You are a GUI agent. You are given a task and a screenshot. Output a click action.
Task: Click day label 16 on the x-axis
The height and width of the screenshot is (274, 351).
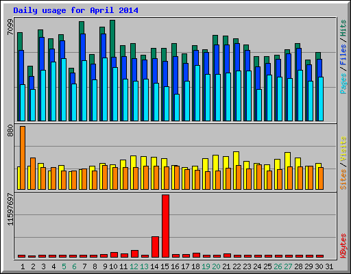(175, 266)
